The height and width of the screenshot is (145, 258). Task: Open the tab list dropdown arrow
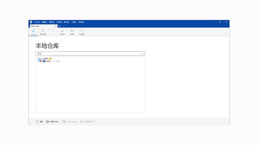click(64, 26)
